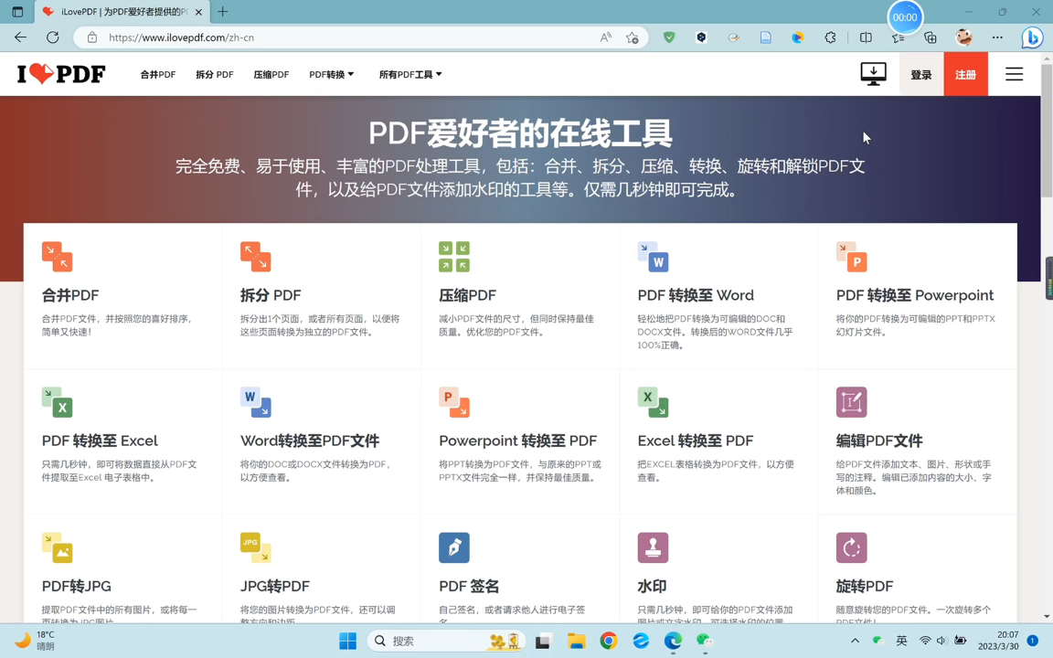Click the 旋转PDF rotate arrow icon
Screen dimensions: 1053x658
coord(851,547)
